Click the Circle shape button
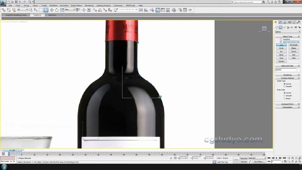302x170 pixels. tap(281, 48)
